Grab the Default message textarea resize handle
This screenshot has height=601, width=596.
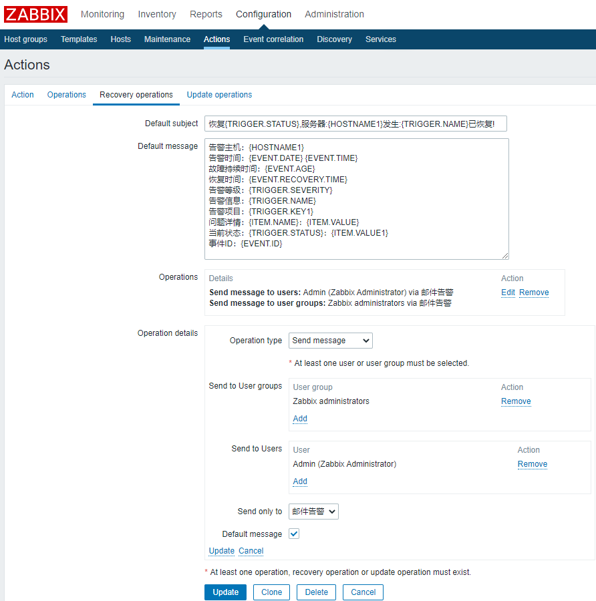505,256
